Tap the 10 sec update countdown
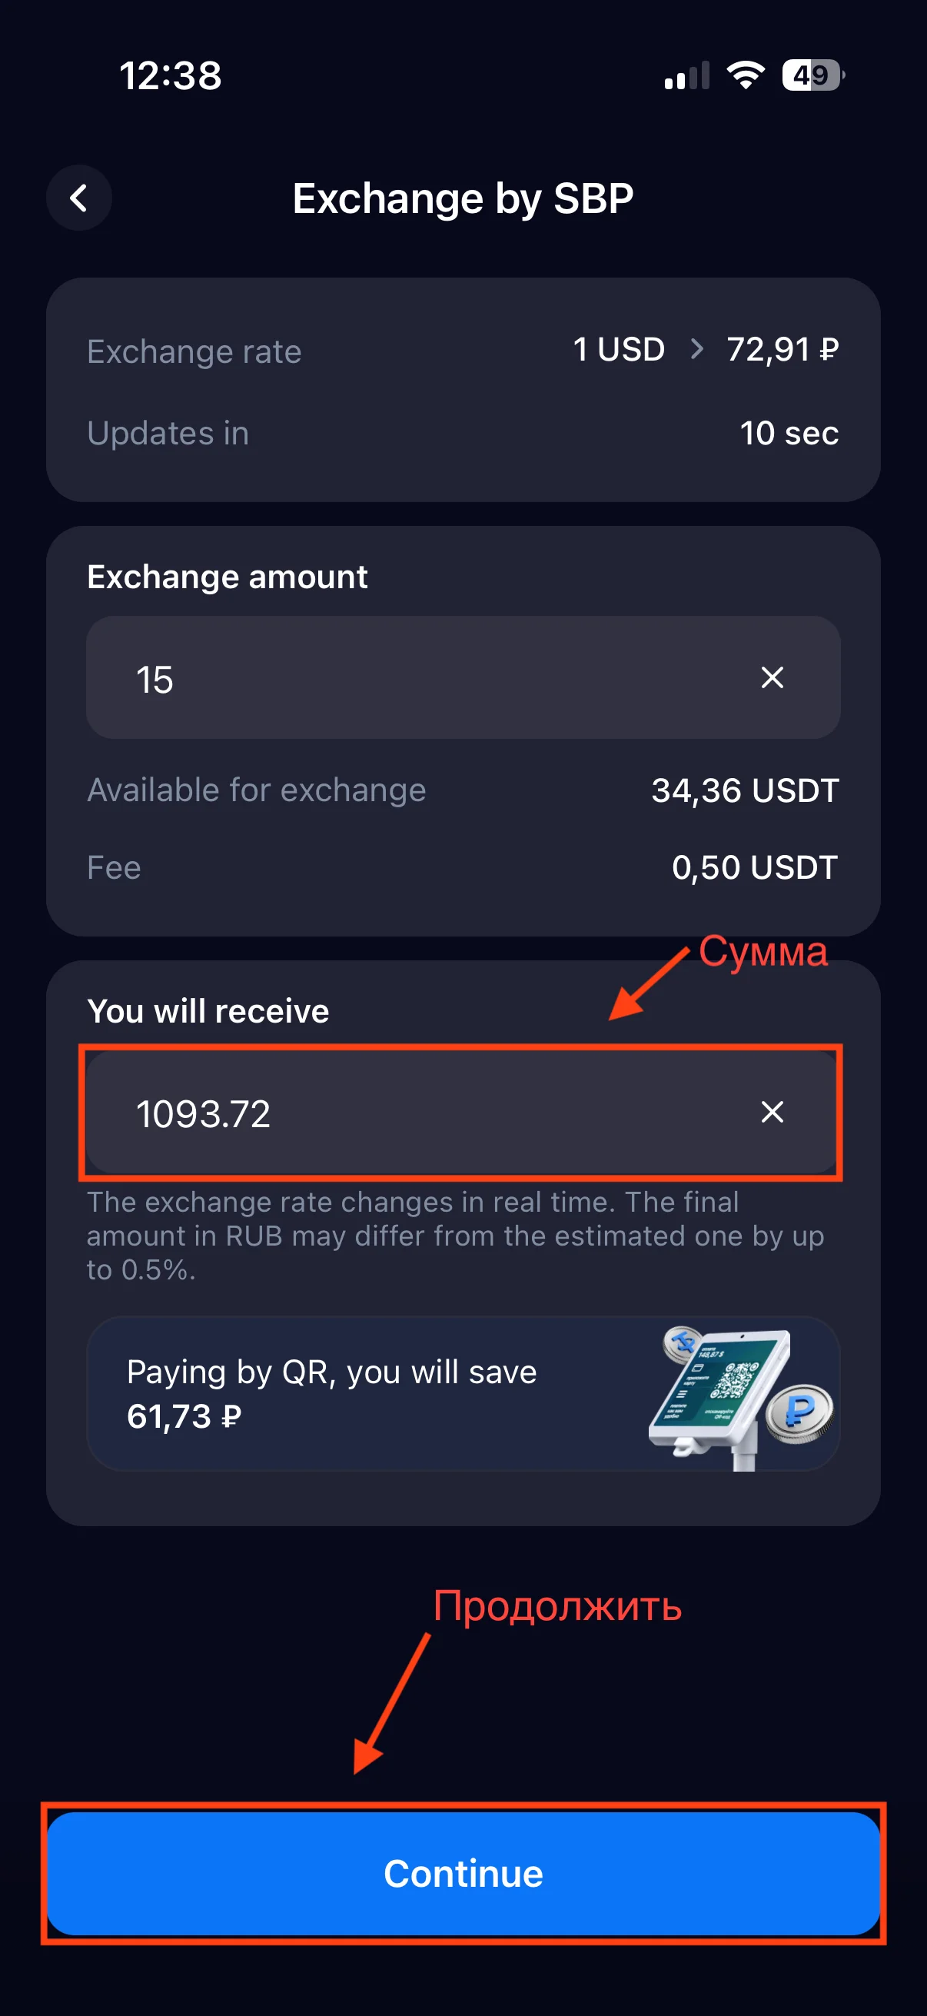This screenshot has width=927, height=2016. click(x=789, y=433)
